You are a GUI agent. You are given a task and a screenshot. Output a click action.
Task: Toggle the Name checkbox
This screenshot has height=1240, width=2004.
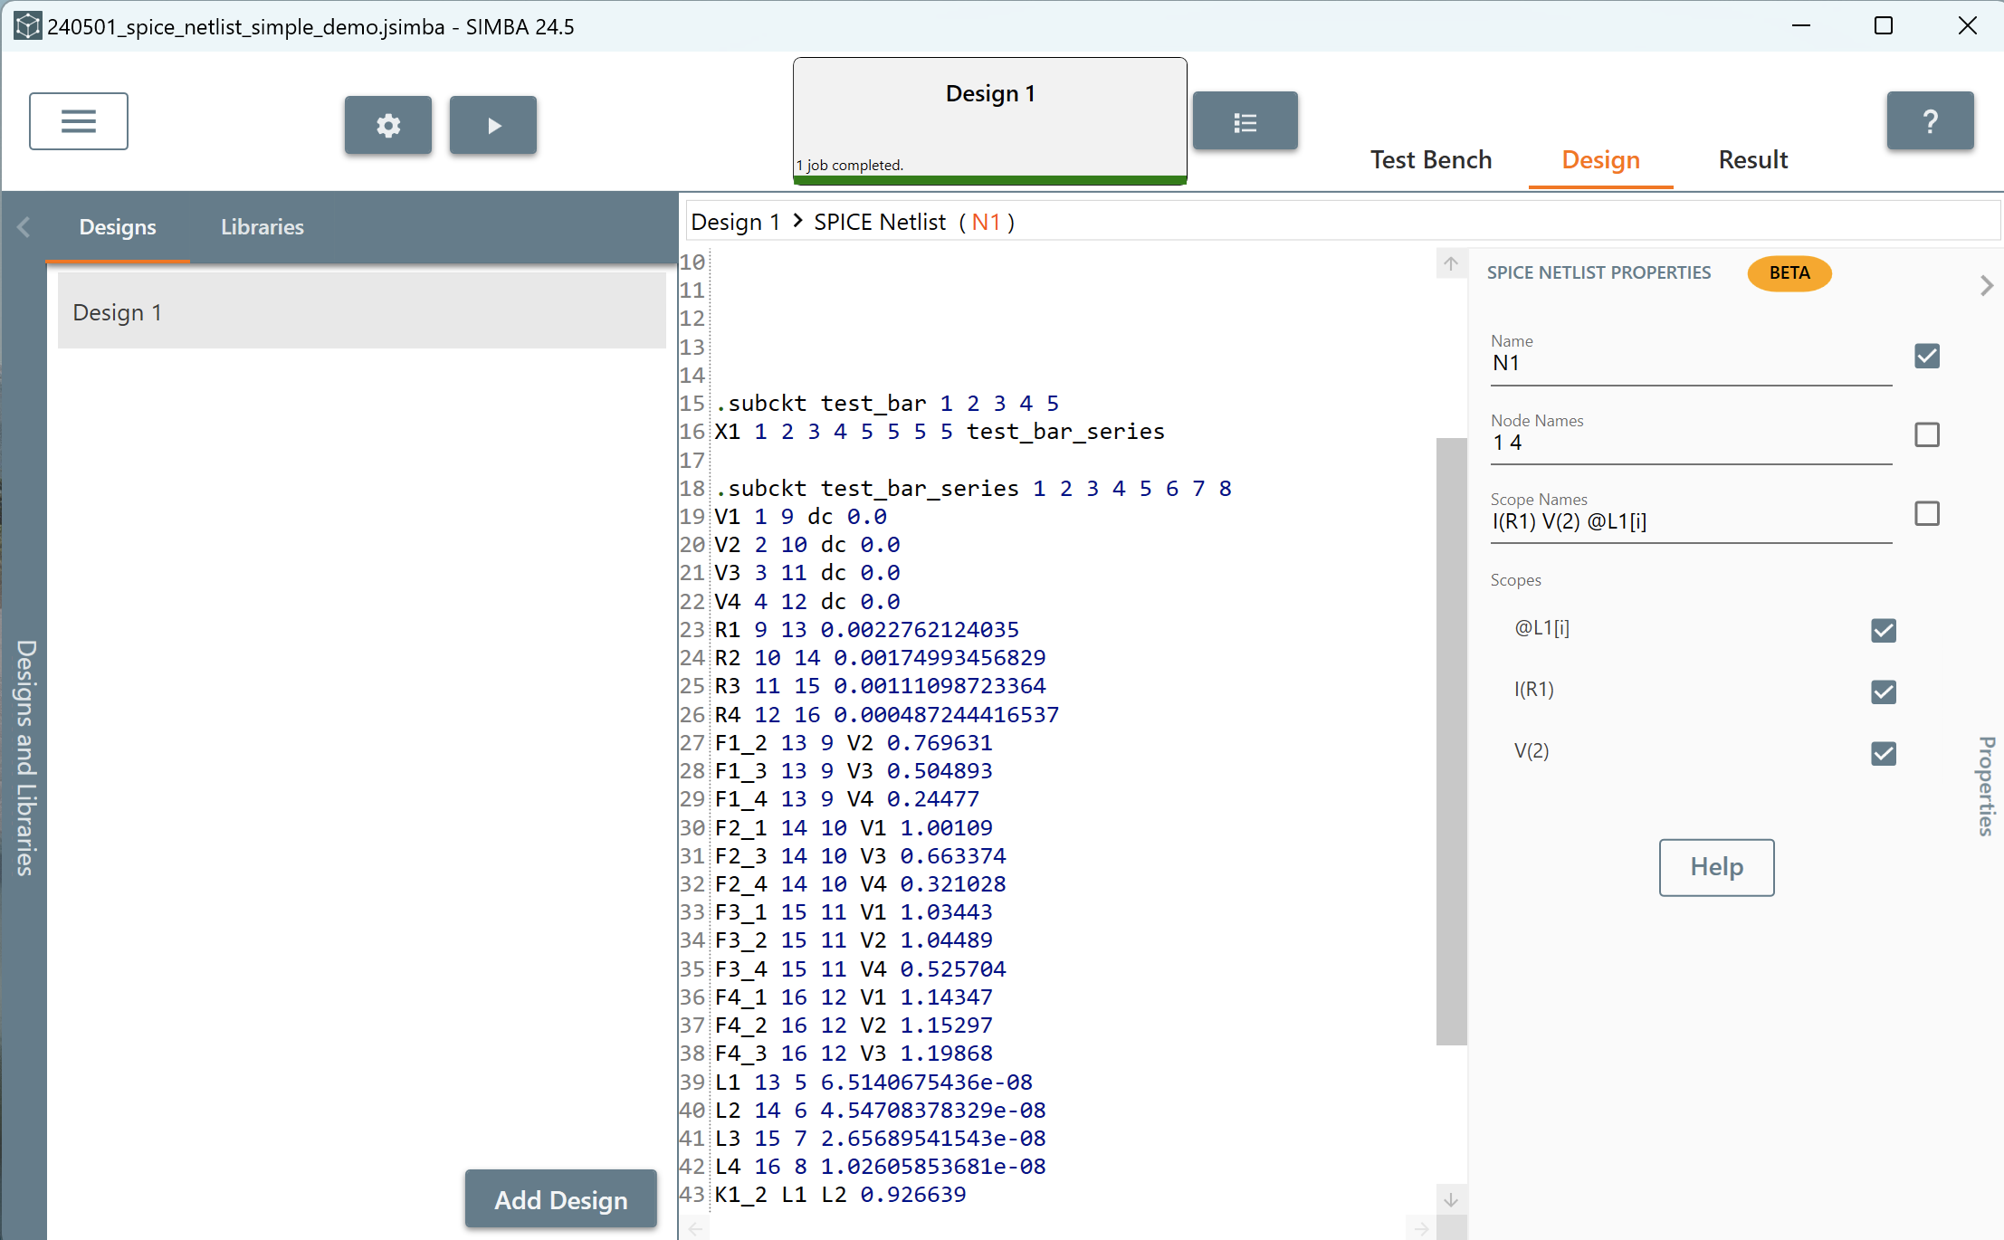pos(1927,356)
